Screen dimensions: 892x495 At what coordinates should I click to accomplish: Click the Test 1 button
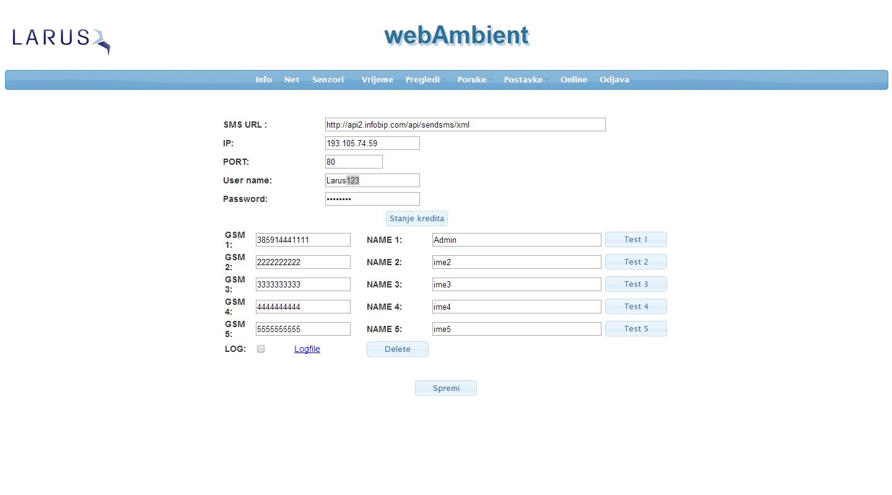636,240
